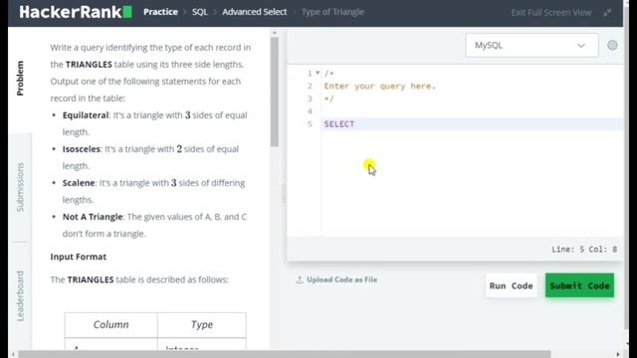Viewport: 637px width, 358px height.
Task: Click the upload icon beside Upload Code as File
Action: pyautogui.click(x=300, y=279)
